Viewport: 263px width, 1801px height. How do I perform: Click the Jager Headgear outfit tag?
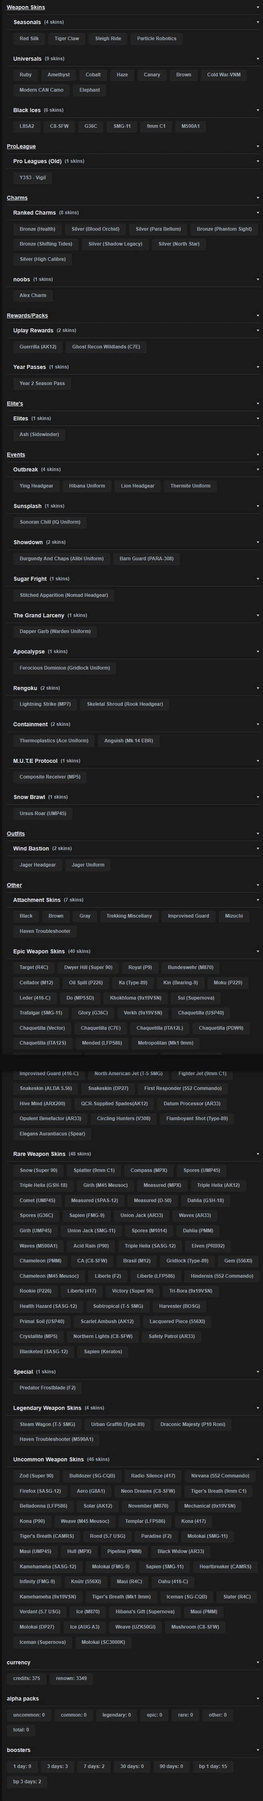pos(38,865)
